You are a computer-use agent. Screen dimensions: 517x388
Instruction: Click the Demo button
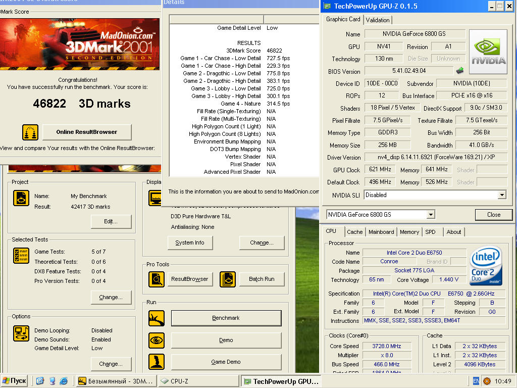tap(226, 340)
